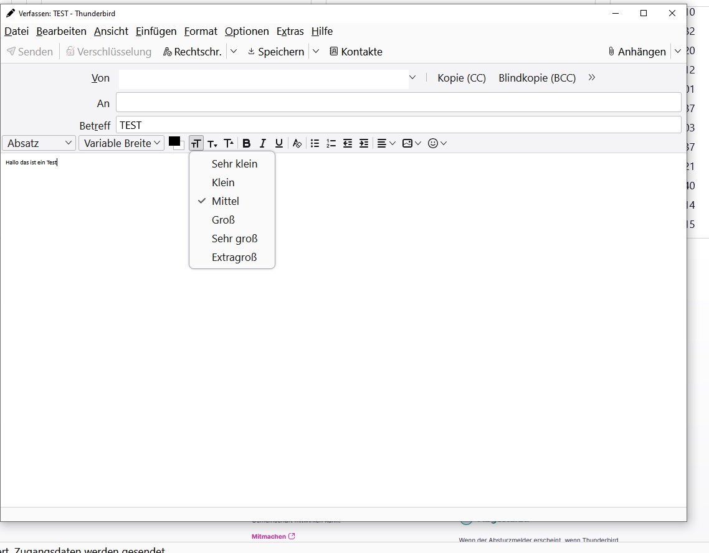Select checked Mittel font size

(232, 201)
